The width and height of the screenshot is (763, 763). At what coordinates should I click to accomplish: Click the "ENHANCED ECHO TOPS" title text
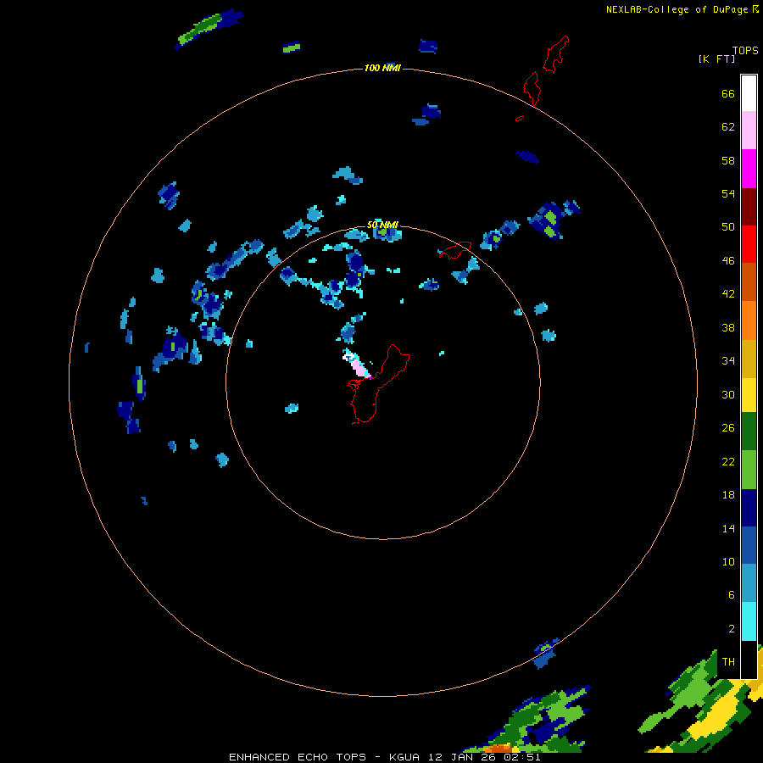(x=298, y=757)
